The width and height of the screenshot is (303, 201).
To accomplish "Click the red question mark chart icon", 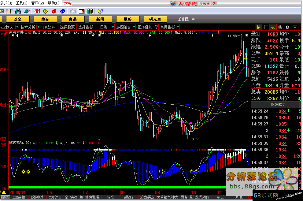I will click(x=37, y=11).
